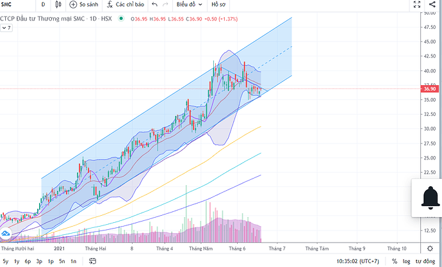Image resolution: width=442 pixels, height=267 pixels.
Task: Click the 2021 time axis label
Action: pos(59,248)
